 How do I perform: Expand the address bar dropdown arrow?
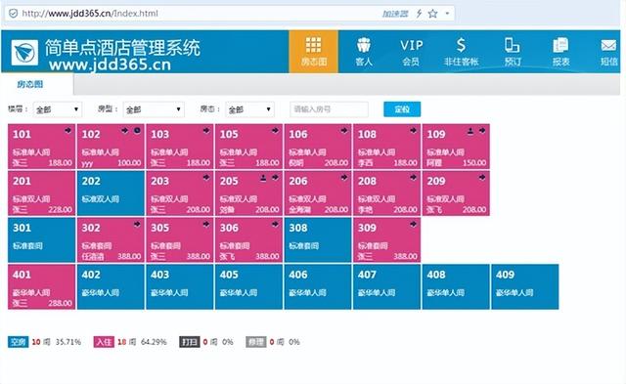pos(447,14)
